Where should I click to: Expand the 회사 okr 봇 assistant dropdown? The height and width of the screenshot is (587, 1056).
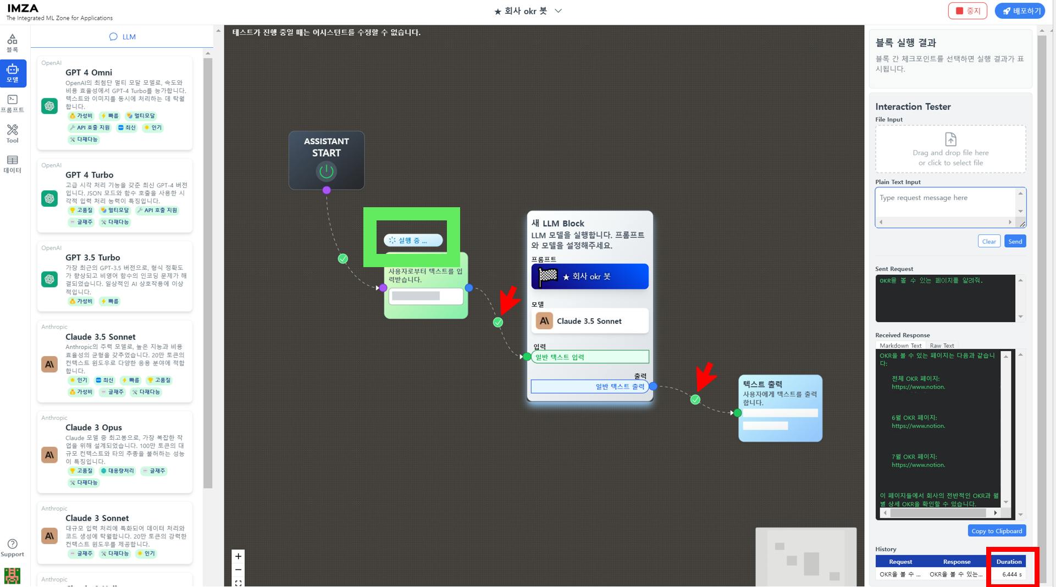coord(558,11)
